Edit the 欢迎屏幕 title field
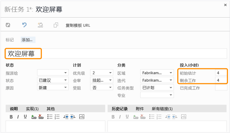 click(x=116, y=53)
